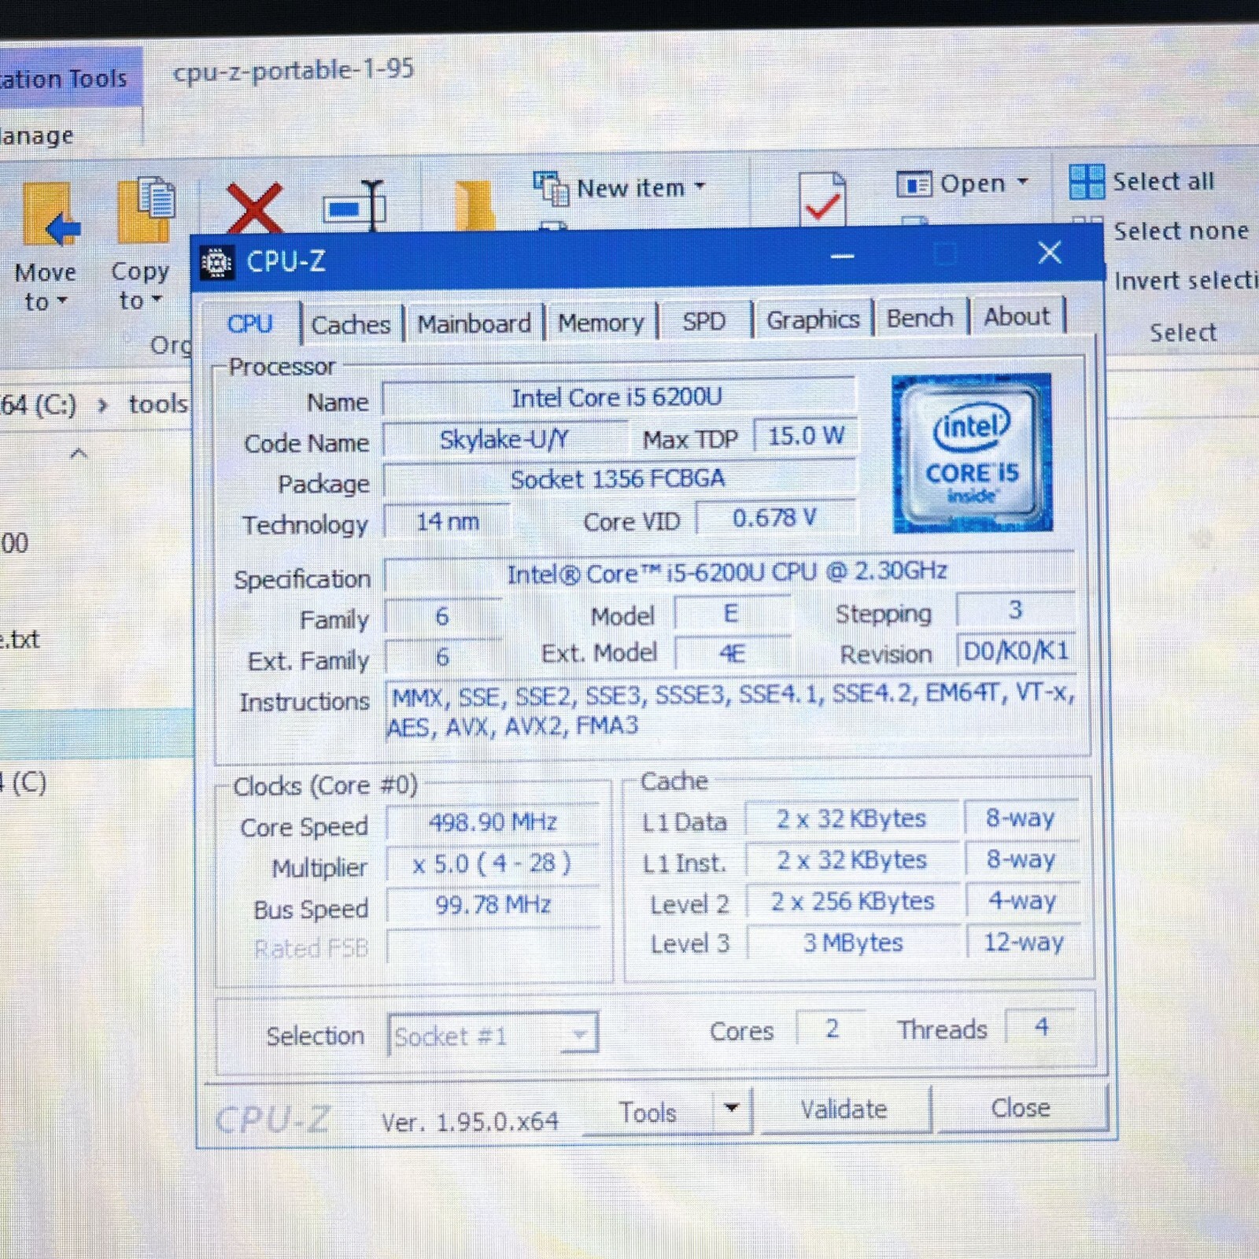Click the Move to folder icon

coord(52,214)
